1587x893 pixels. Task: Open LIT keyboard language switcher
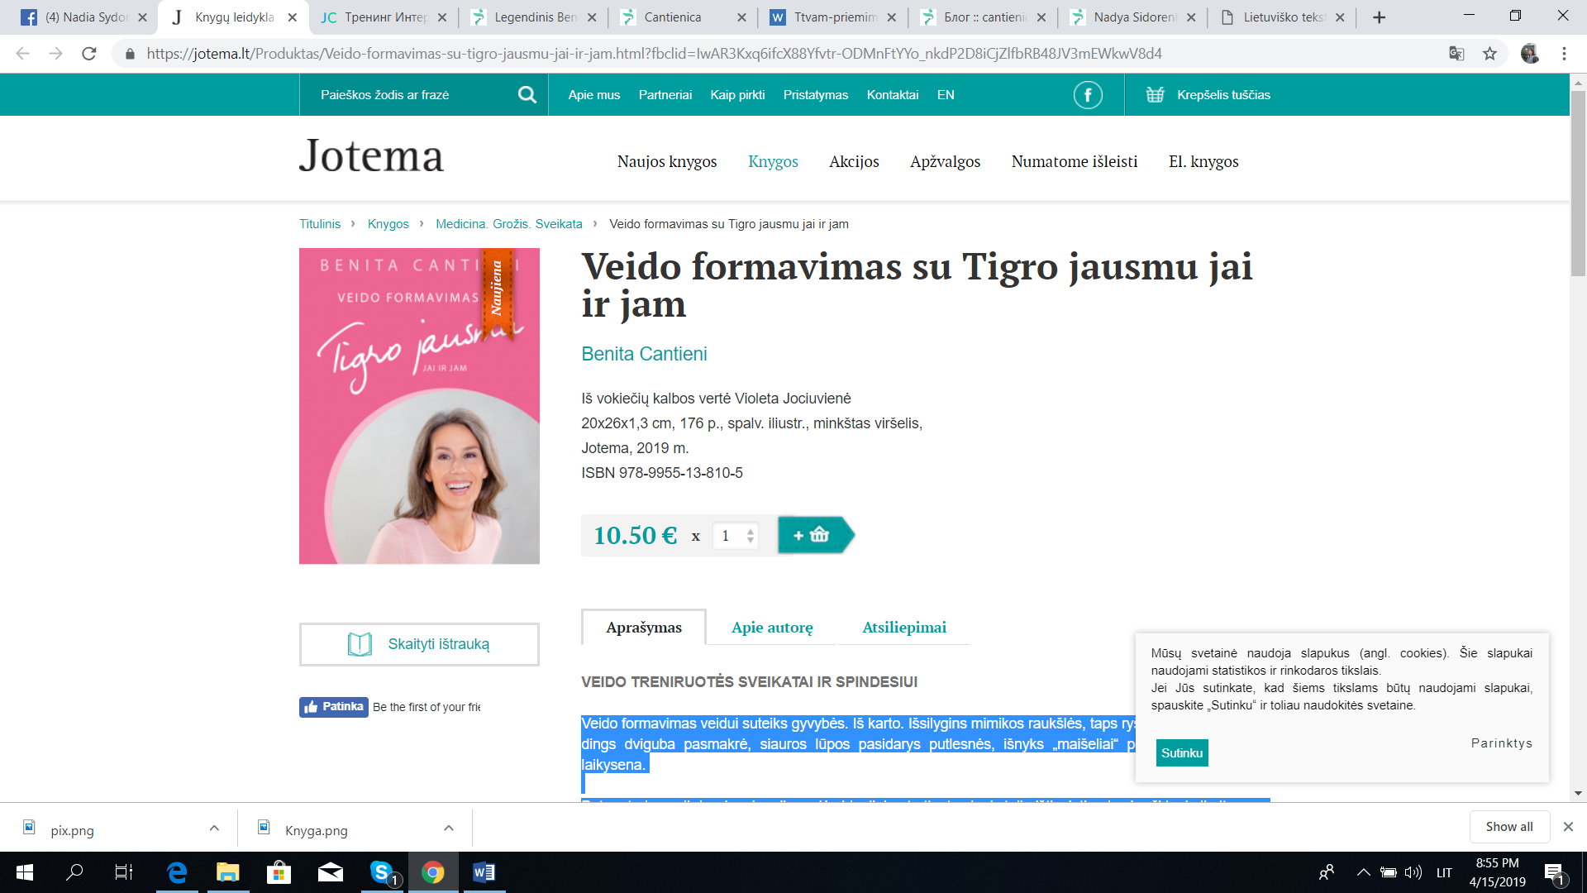(1444, 872)
